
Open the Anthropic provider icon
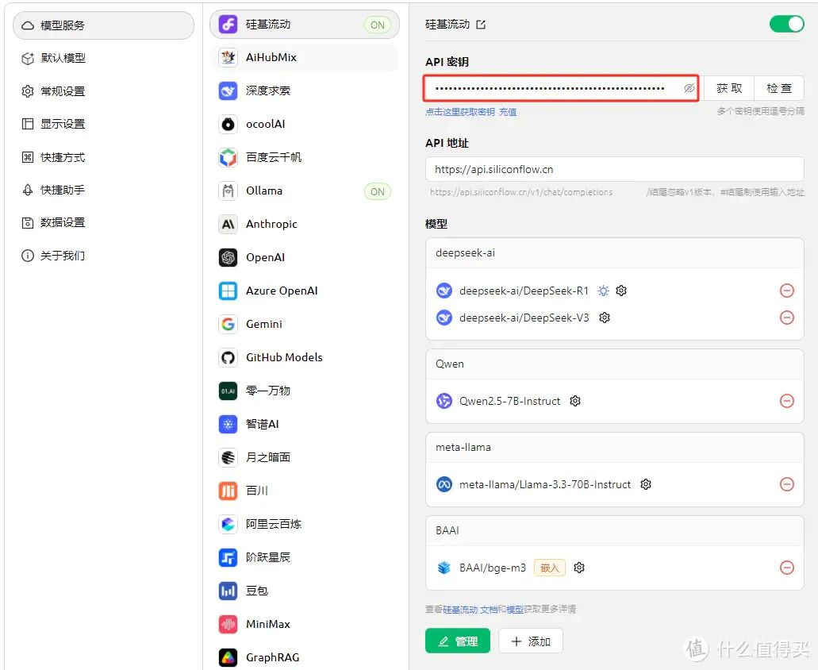228,225
